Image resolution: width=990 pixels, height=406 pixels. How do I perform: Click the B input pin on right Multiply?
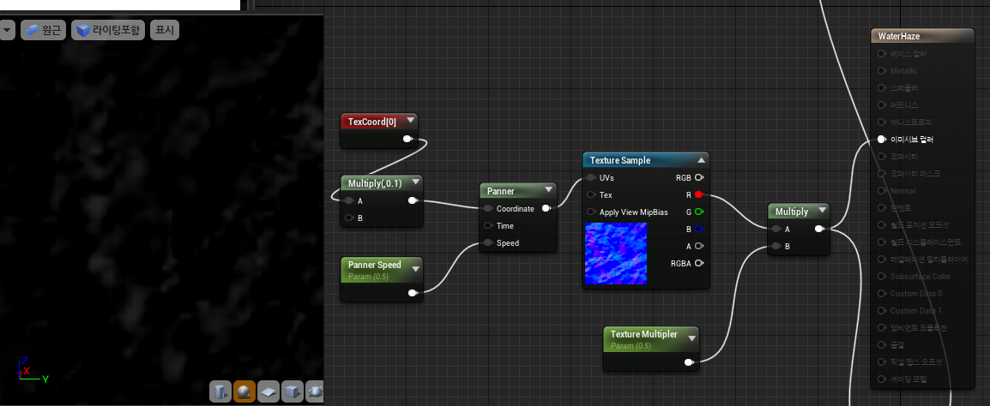[x=775, y=246]
